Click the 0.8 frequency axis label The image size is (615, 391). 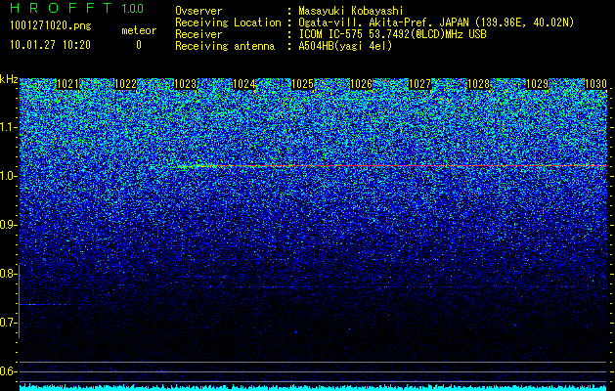pyautogui.click(x=6, y=274)
